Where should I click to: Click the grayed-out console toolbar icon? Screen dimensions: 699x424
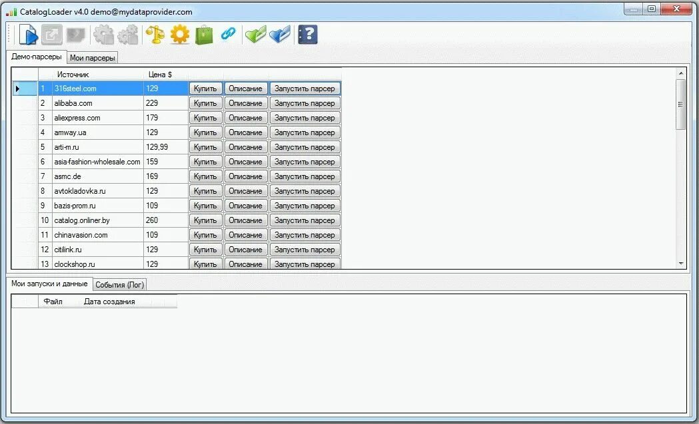[76, 35]
